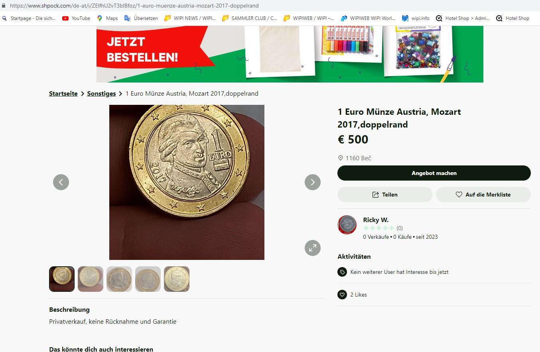Viewport: 540px width, 352px height.
Task: Open YouTube bookmark
Action: [76, 18]
